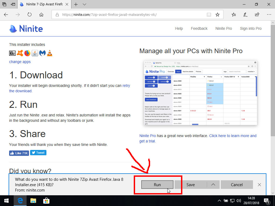This screenshot has width=275, height=206.
Task: Open the Help link
Action: point(179,28)
